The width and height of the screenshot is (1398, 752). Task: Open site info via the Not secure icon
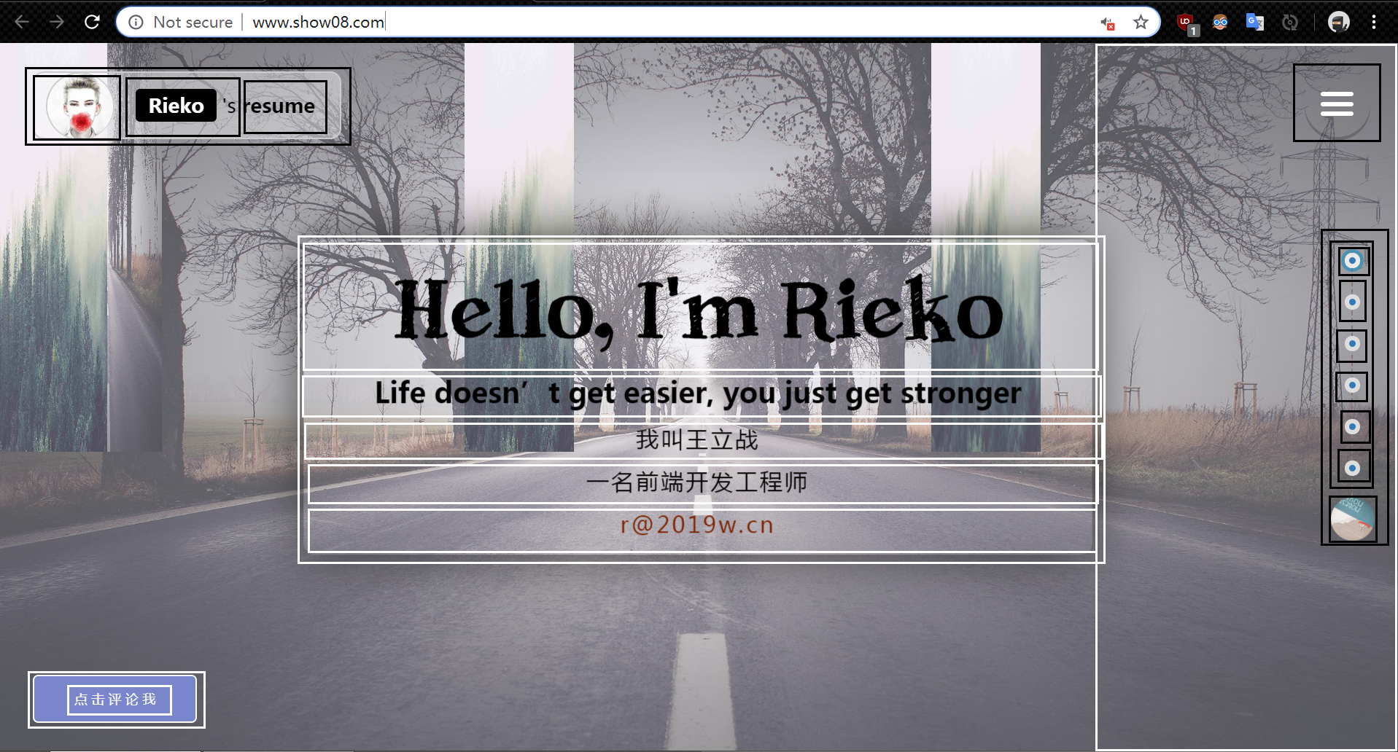point(136,23)
